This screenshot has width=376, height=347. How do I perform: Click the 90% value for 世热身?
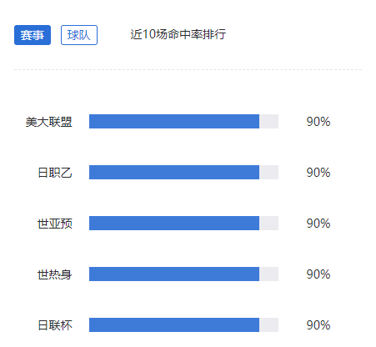(x=318, y=274)
